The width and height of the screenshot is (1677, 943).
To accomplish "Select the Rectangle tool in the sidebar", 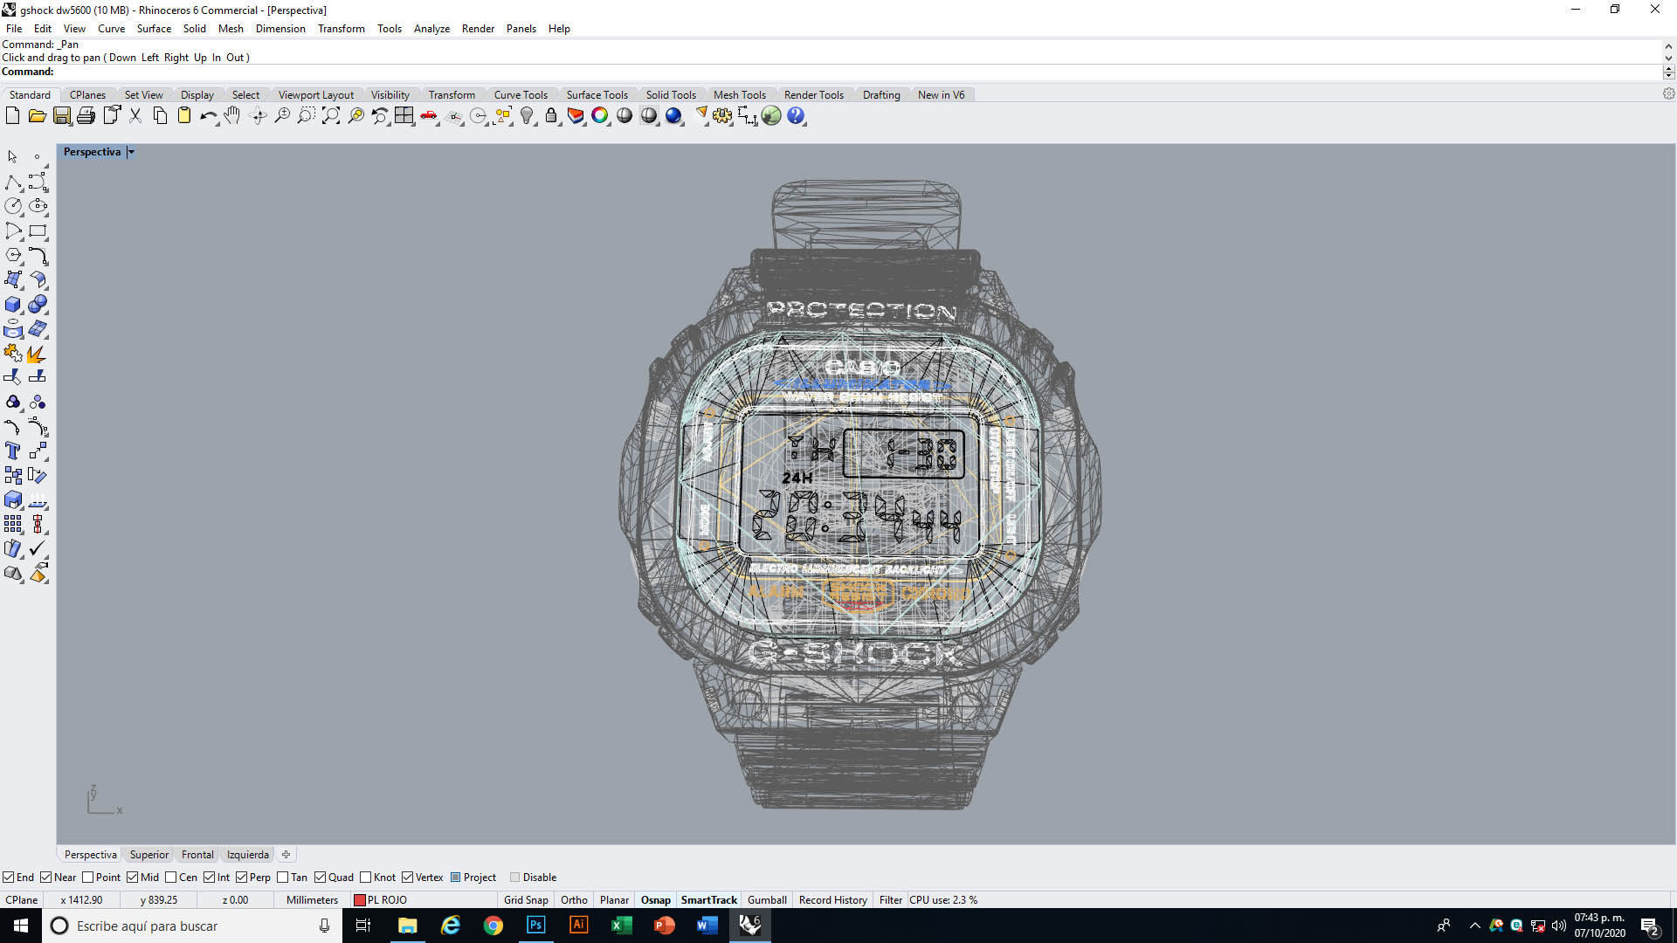I will [x=38, y=231].
